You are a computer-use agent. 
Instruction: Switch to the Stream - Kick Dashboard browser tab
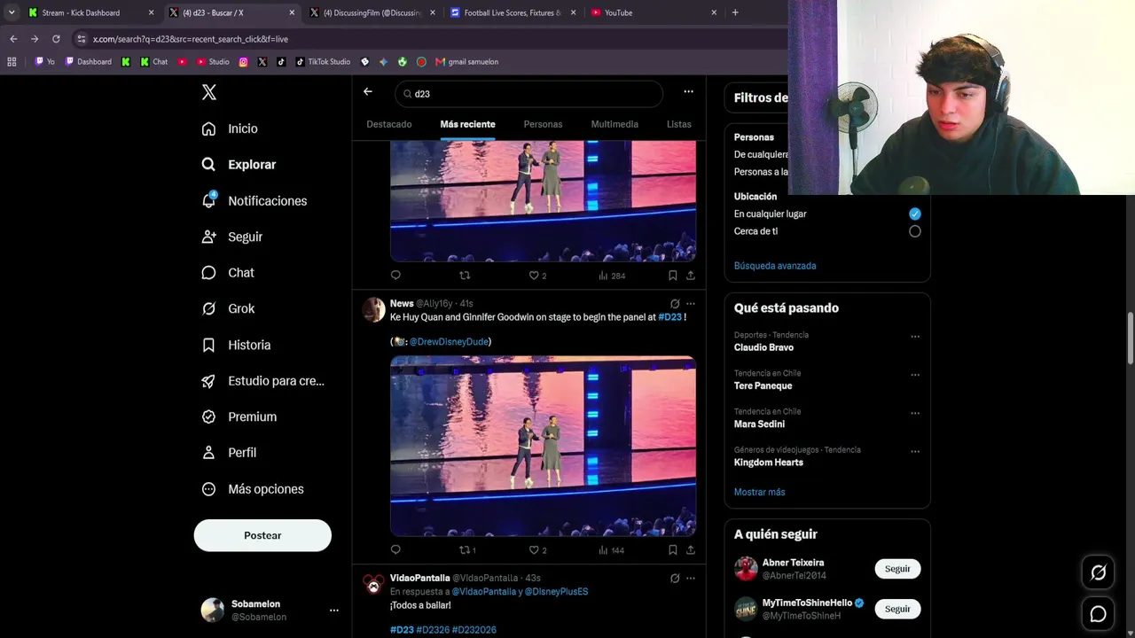click(91, 12)
